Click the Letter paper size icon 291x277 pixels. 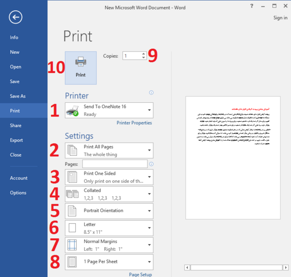tap(72, 228)
